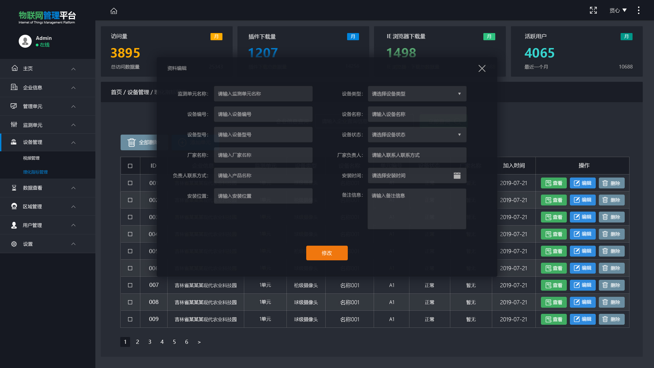Open the 贤心 user dropdown
654x368 pixels.
(618, 11)
